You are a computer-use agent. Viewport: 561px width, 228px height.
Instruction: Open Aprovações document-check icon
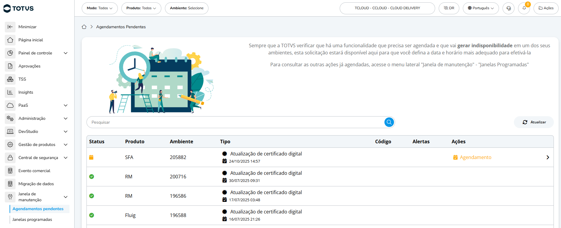[x=10, y=66]
